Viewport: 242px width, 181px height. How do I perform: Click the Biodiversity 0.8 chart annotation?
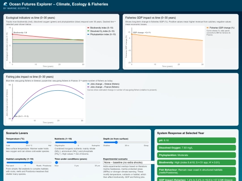[20, 33]
